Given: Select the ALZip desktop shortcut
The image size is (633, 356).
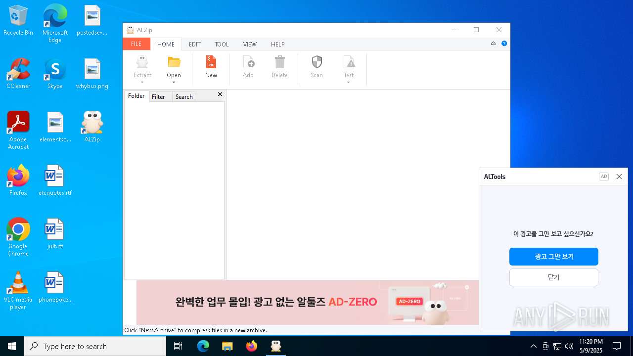Looking at the screenshot, I should [92, 127].
